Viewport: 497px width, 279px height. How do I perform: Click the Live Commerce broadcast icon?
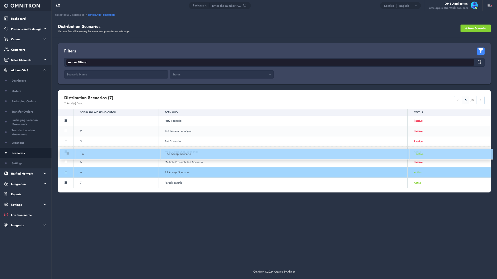pos(6,215)
